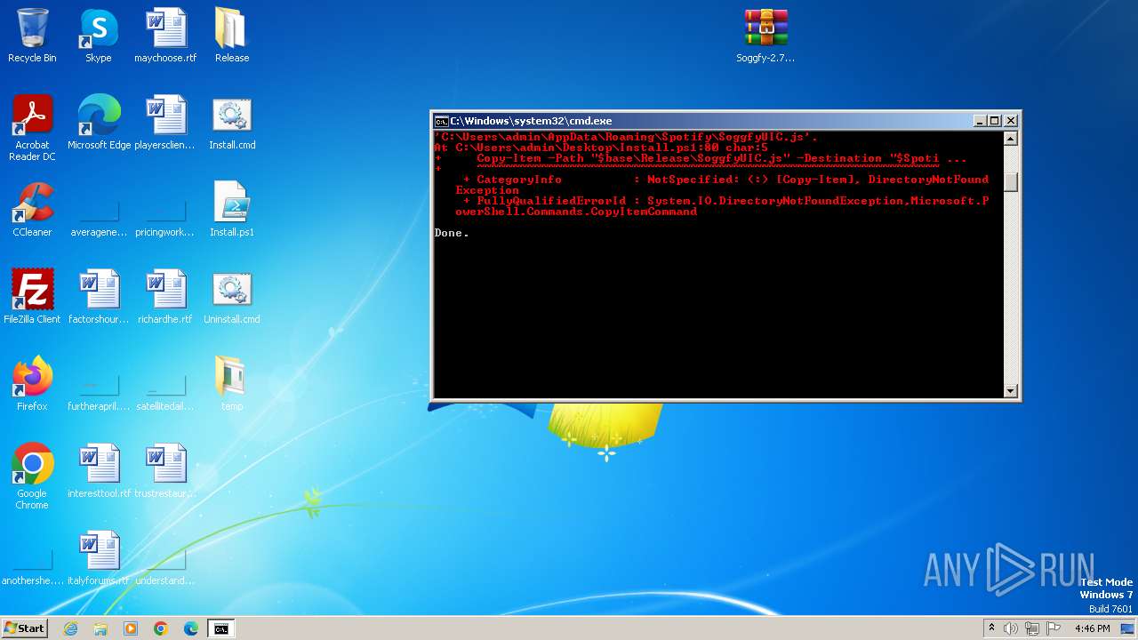Open Edge from the taskbar

pyautogui.click(x=191, y=628)
